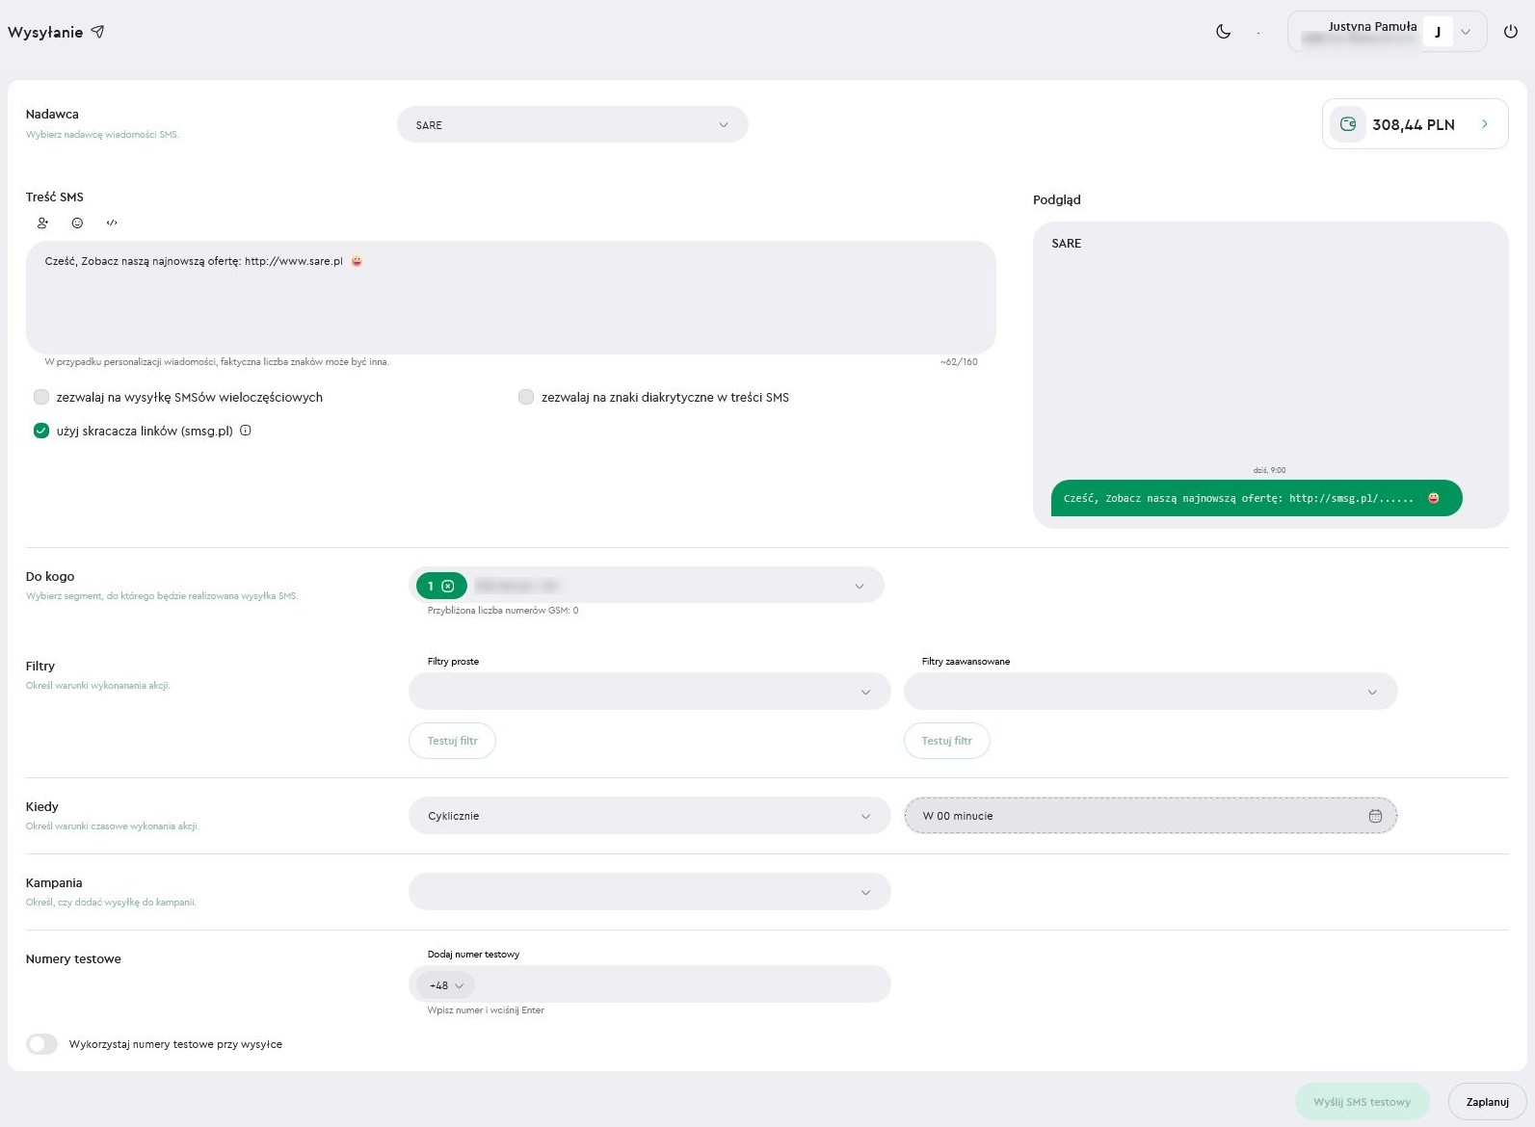The height and width of the screenshot is (1127, 1535).
Task: Expand the Kampania dropdown
Action: (649, 892)
